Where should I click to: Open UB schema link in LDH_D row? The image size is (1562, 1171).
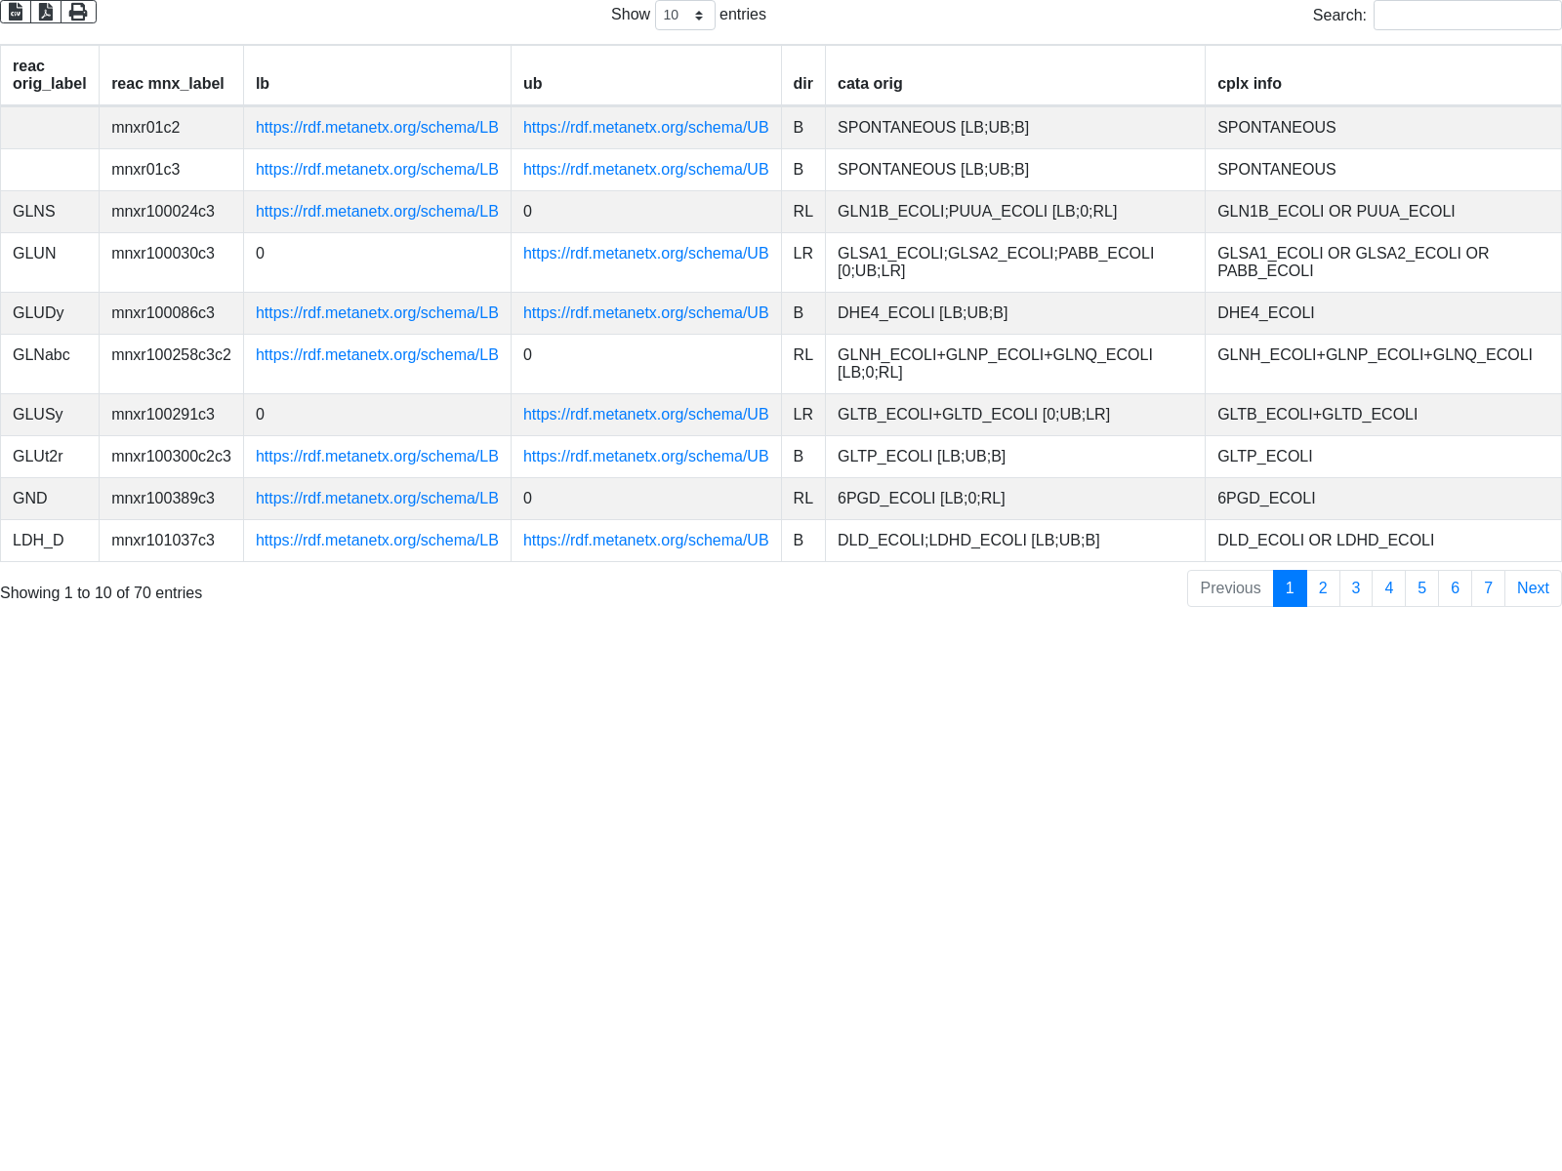click(x=645, y=541)
